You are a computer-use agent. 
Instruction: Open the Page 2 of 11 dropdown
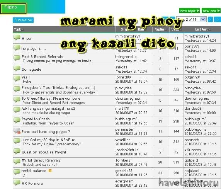click(x=191, y=19)
